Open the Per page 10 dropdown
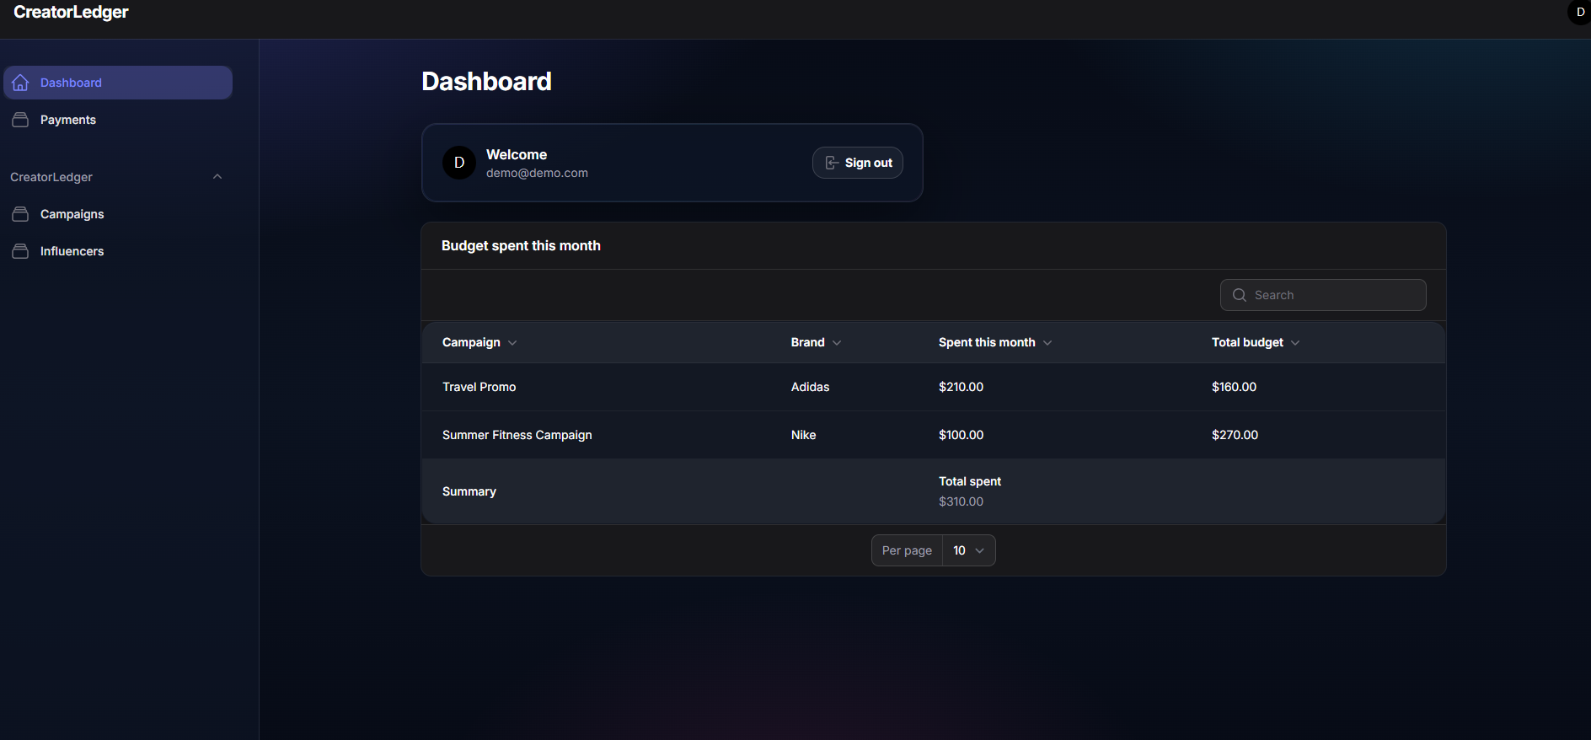 pos(968,550)
